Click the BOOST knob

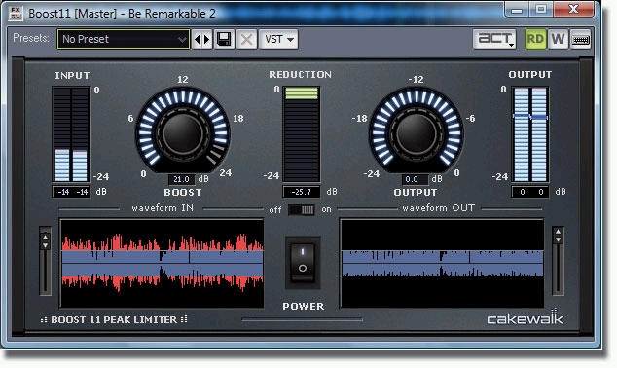click(183, 133)
